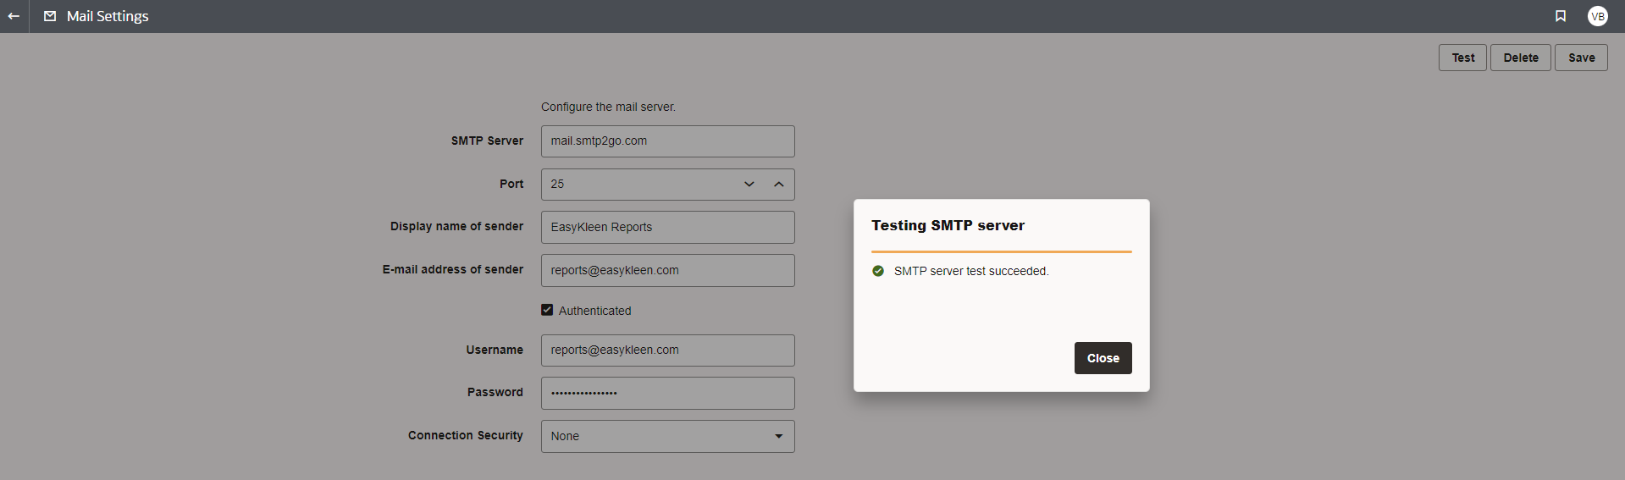Click the Port number field
The width and height of the screenshot is (1625, 480).
click(x=639, y=184)
